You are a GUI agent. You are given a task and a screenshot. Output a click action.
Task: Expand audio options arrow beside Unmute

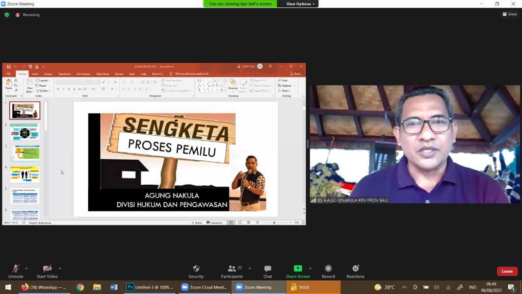(27, 268)
